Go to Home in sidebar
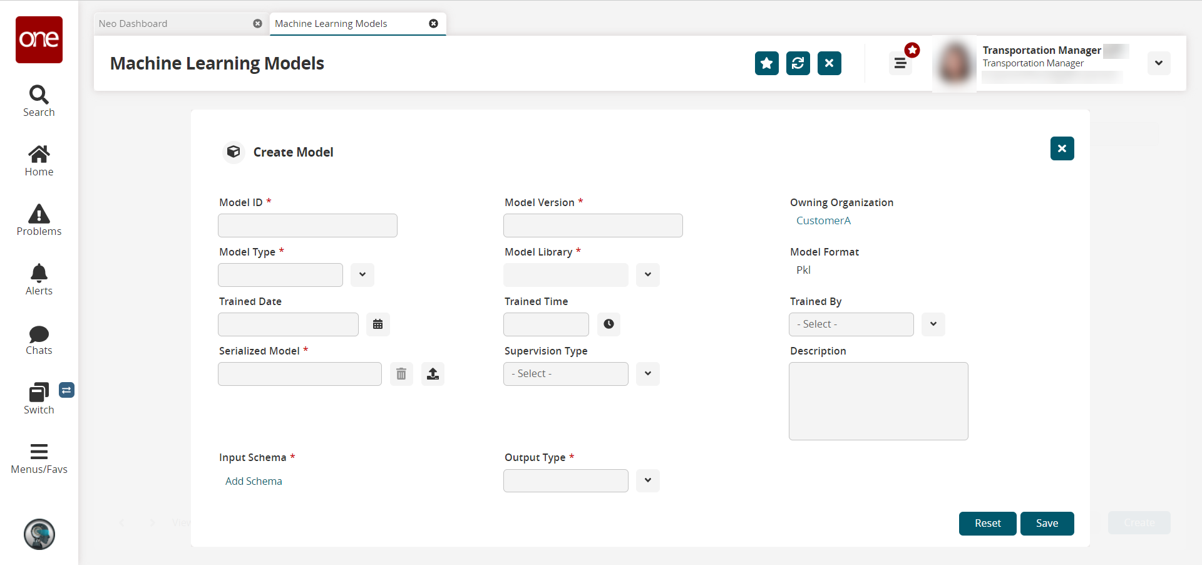The image size is (1202, 565). tap(39, 161)
